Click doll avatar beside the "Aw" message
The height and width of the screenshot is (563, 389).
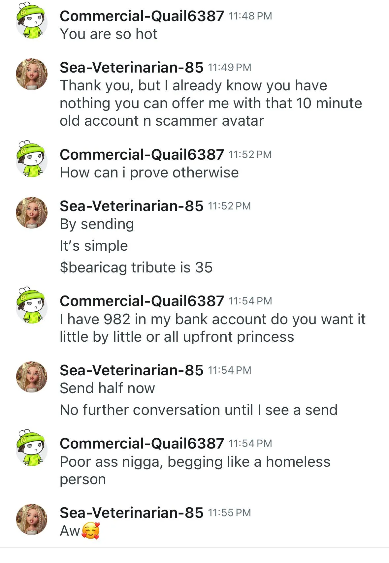click(32, 519)
